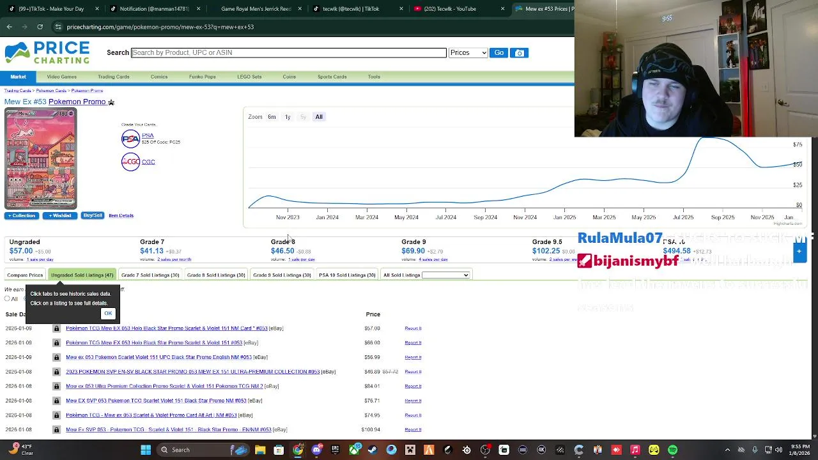This screenshot has width=818, height=460.
Task: Open Apple Music from the taskbar
Action: [x=635, y=450]
